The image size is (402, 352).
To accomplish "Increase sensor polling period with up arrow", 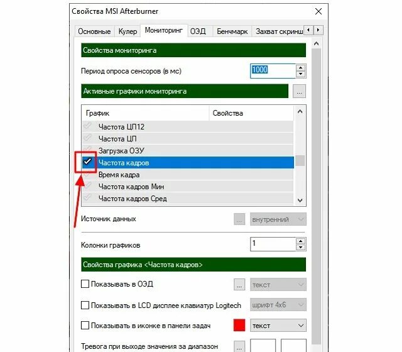I will tap(300, 67).
